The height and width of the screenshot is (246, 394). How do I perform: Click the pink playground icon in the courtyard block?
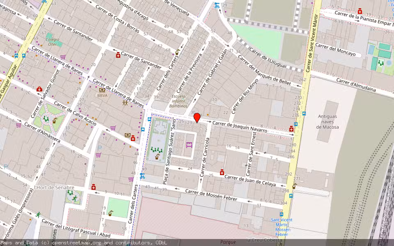click(189, 145)
